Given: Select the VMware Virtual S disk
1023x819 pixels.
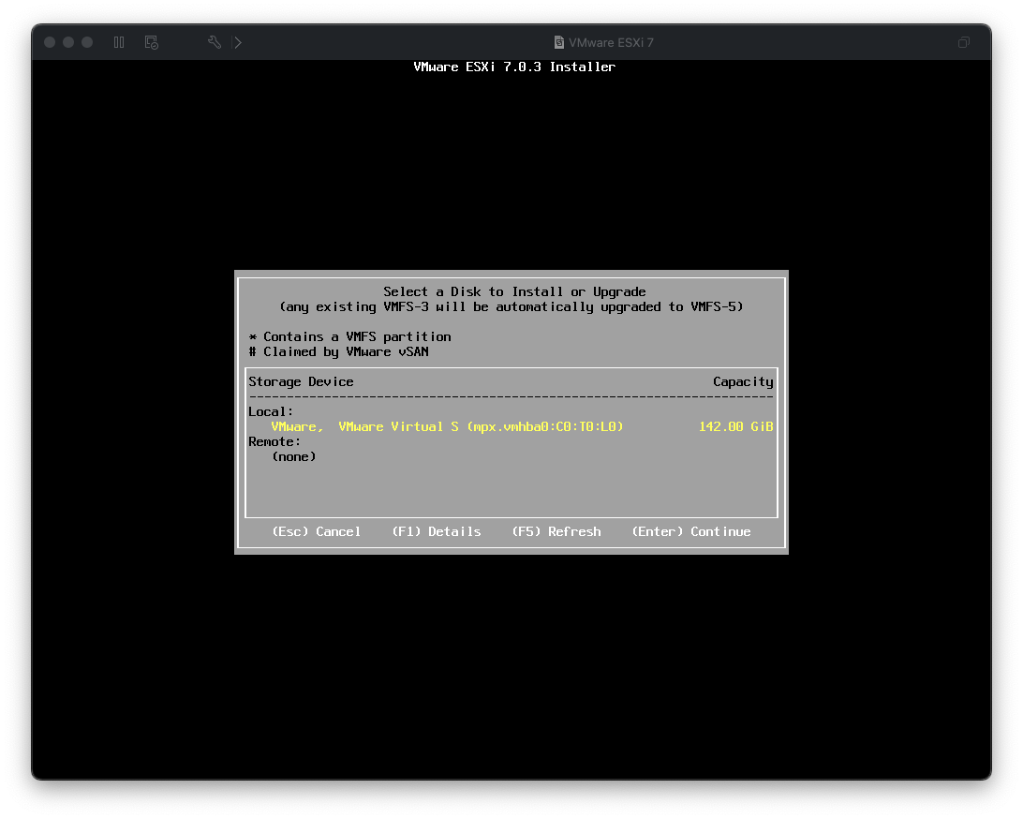Looking at the screenshot, I should pyautogui.click(x=447, y=426).
